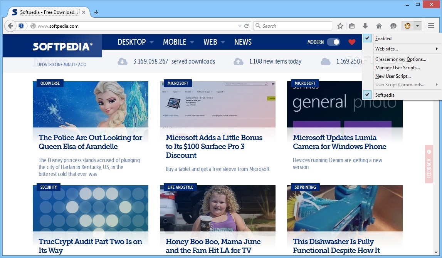Open site identity info icon
This screenshot has width=442, height=258.
click(21, 26)
